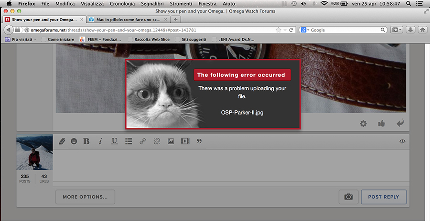Open the Google search engine dropdown
The height and width of the screenshot is (221, 430).
(305, 30)
